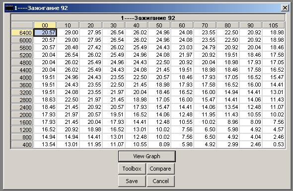
Task: Select row header 4400
Action: point(22,70)
